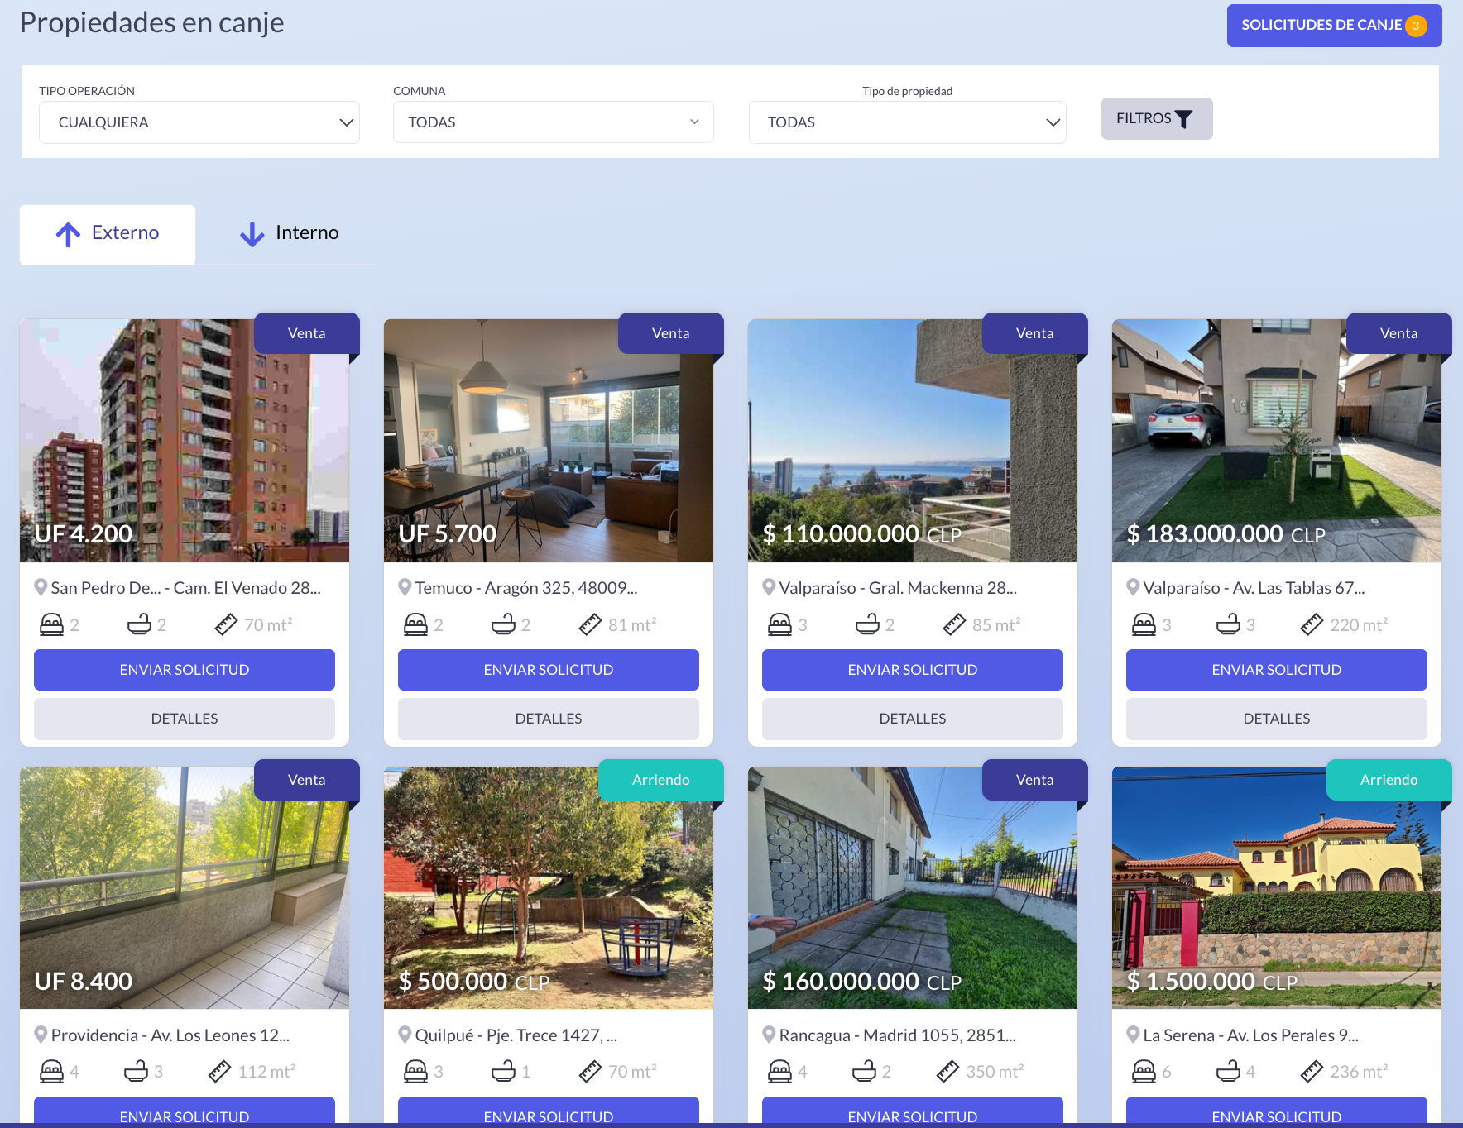This screenshot has width=1463, height=1128.
Task: Open the Comuna dropdown
Action: coord(553,122)
